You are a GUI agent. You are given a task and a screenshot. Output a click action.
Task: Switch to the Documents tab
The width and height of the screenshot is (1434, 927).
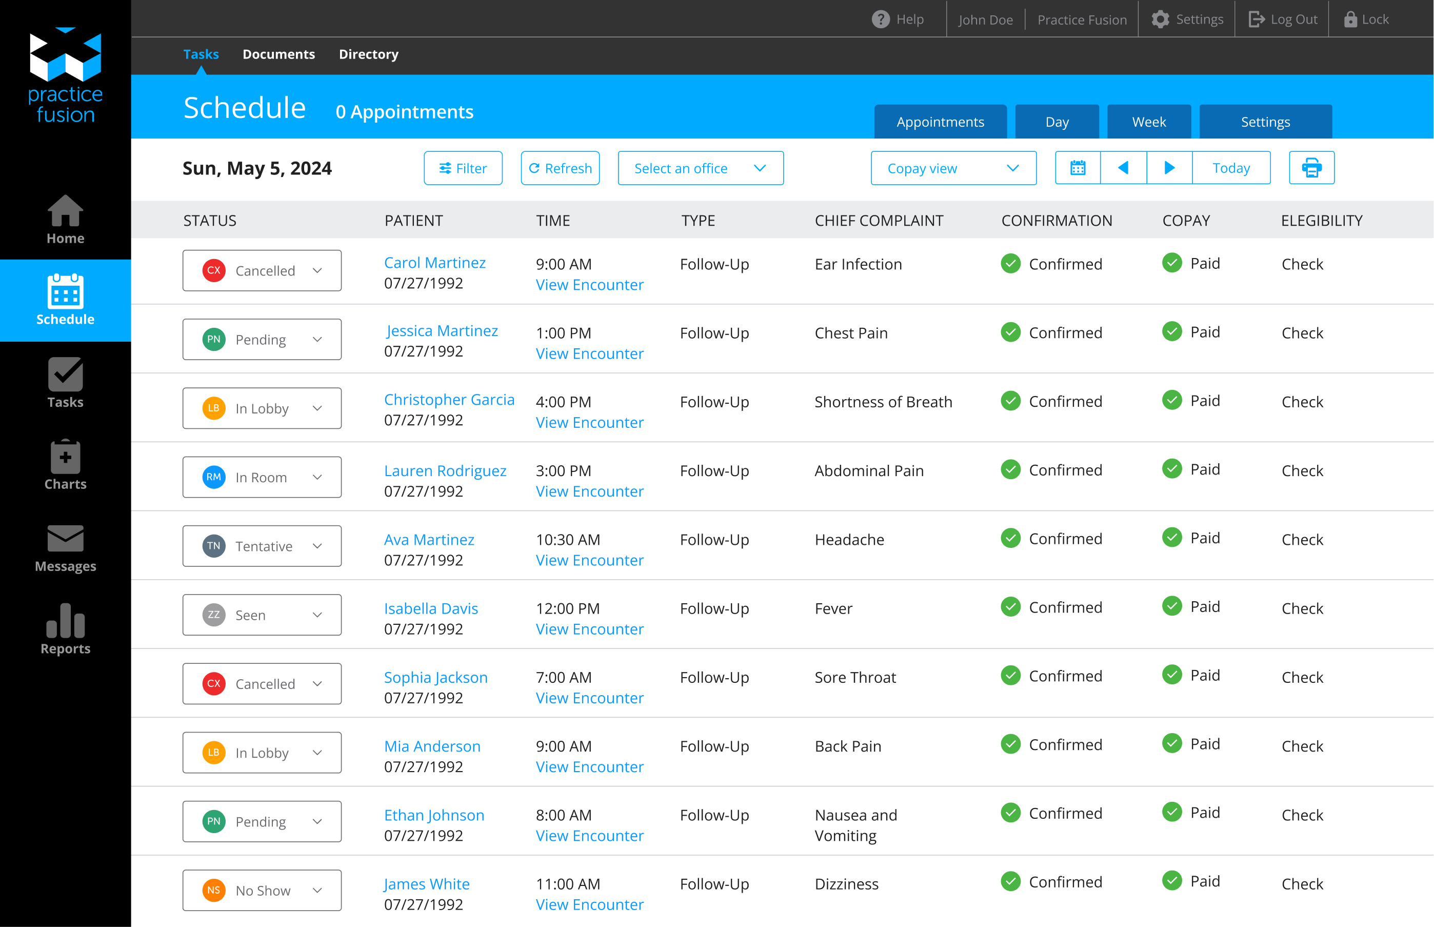pos(278,54)
